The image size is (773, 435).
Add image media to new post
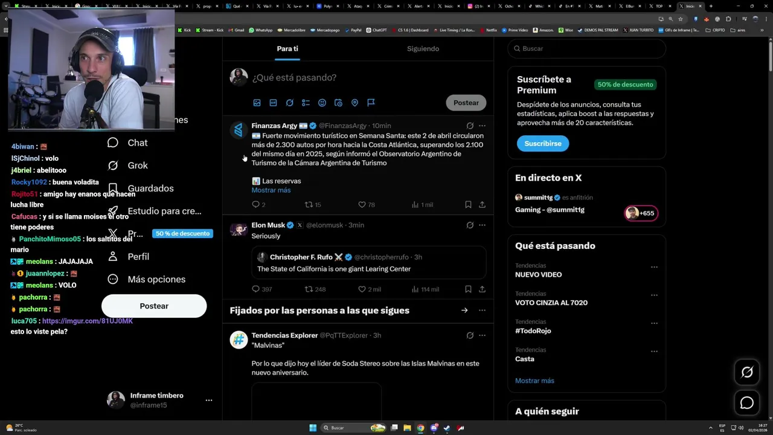tap(257, 103)
